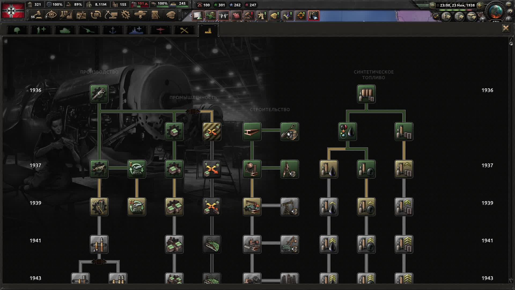
Task: Open the main menu hamburger button
Action: 509,5
